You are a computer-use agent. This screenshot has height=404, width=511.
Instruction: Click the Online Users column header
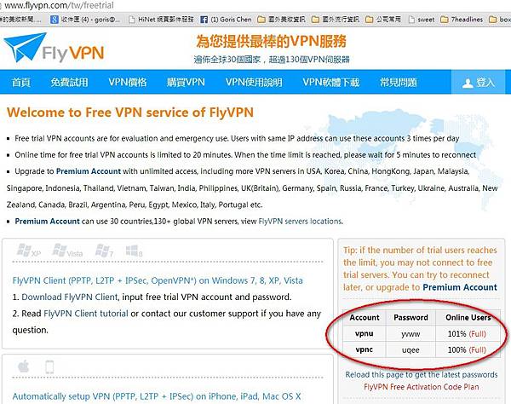coord(468,318)
